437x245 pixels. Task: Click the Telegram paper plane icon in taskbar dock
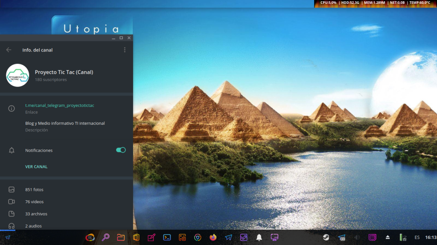coord(228,237)
